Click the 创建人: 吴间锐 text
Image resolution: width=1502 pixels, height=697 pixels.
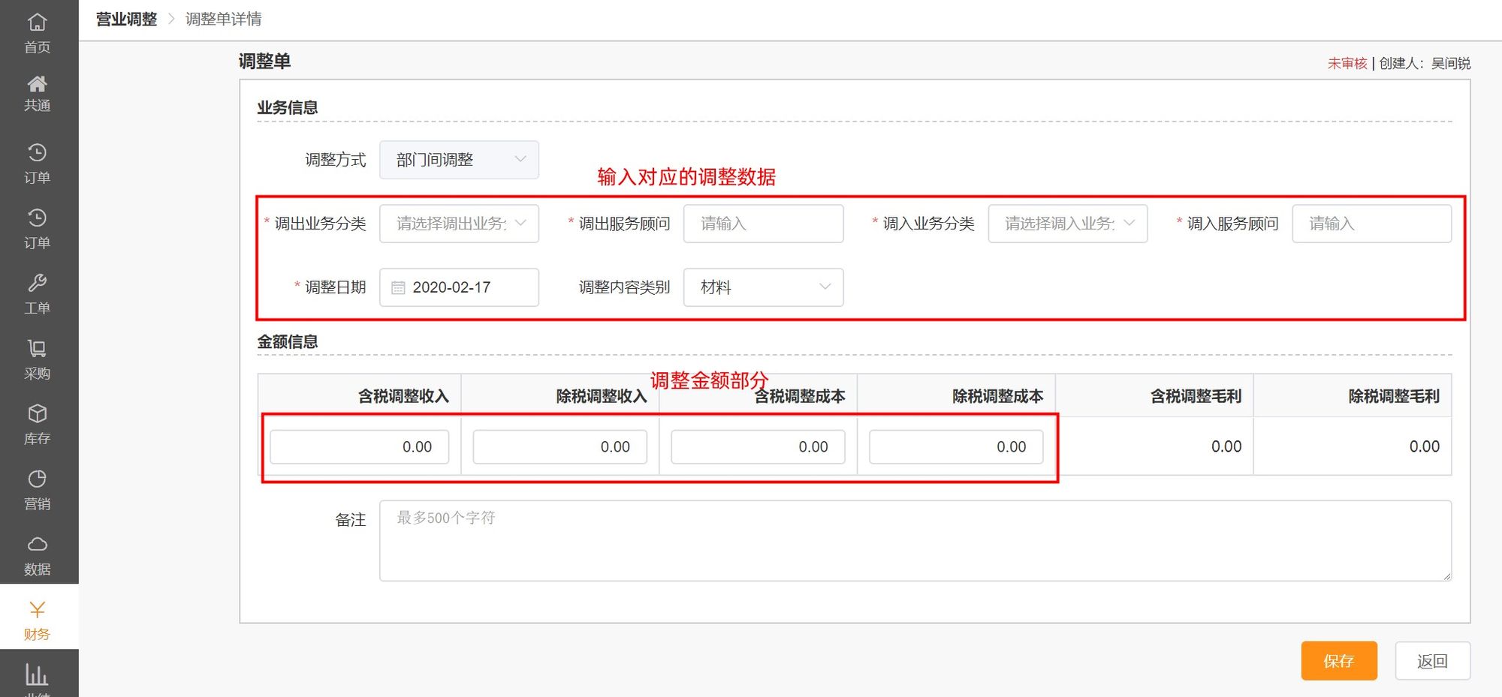click(x=1425, y=63)
